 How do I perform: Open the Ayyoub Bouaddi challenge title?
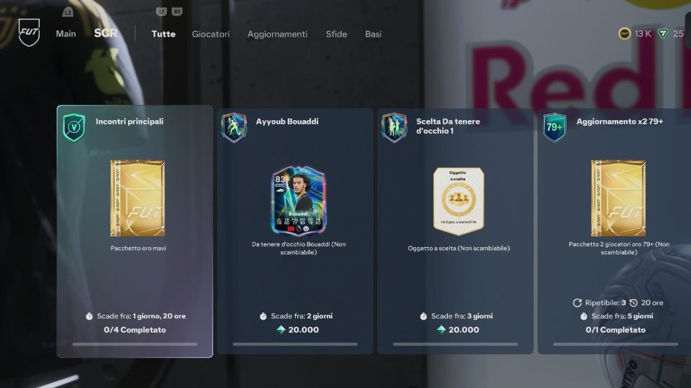point(287,121)
